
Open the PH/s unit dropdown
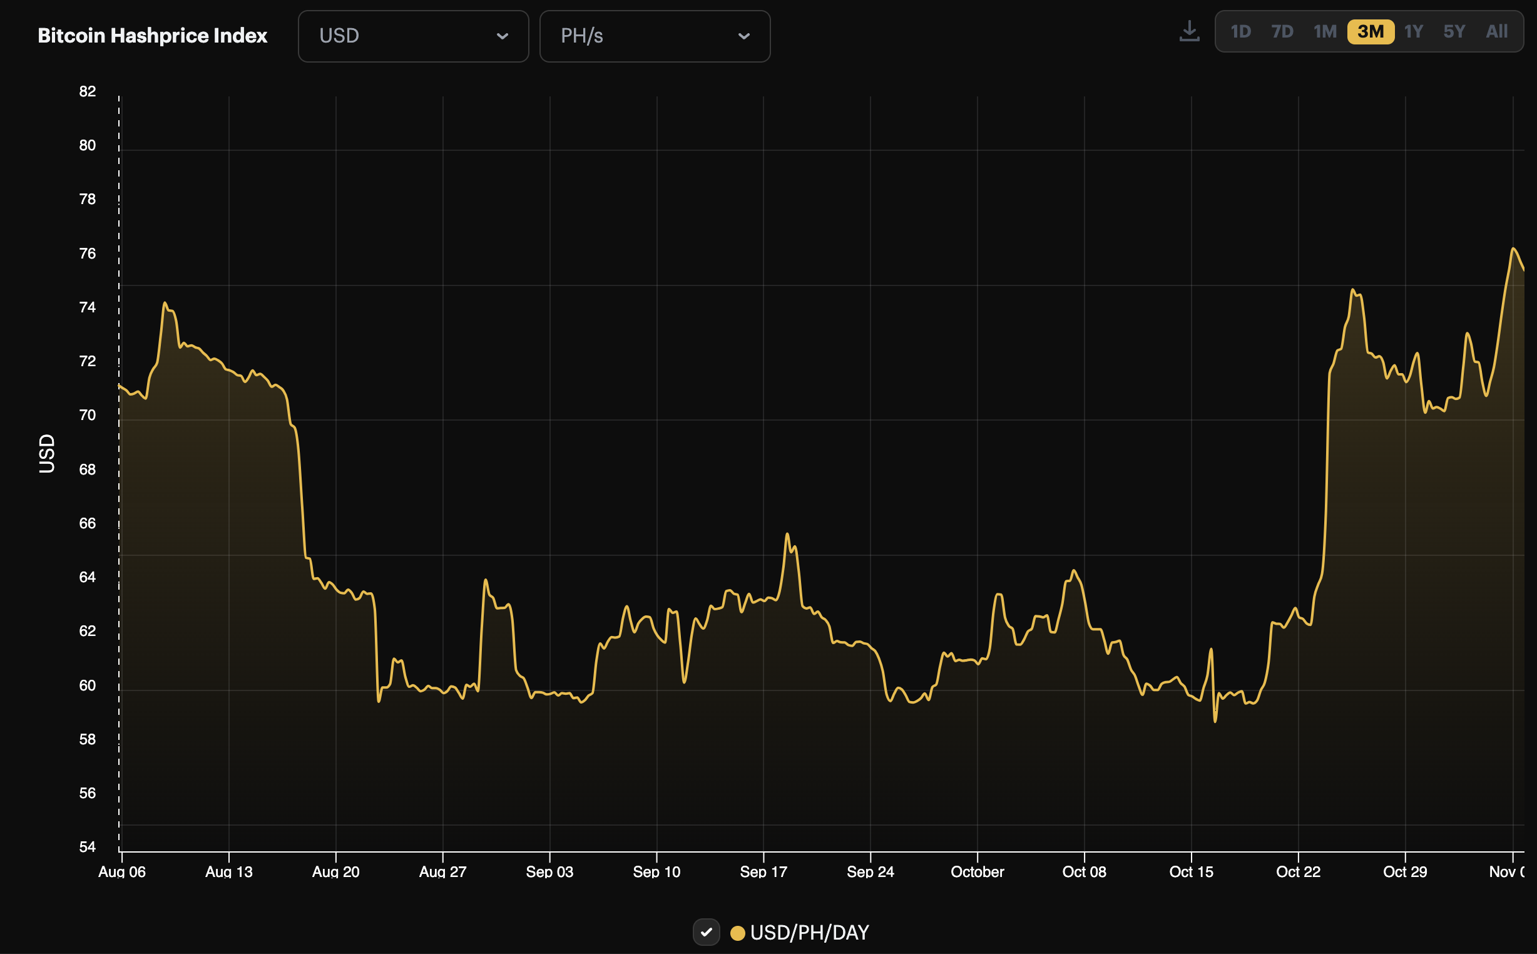655,36
